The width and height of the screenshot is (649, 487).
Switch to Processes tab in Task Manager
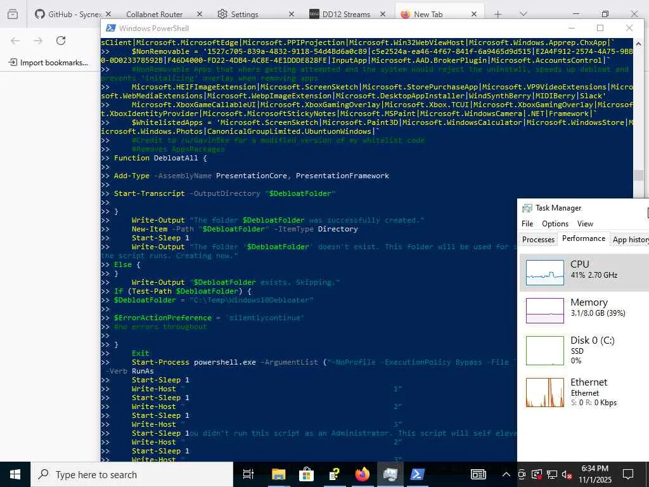[x=538, y=239]
